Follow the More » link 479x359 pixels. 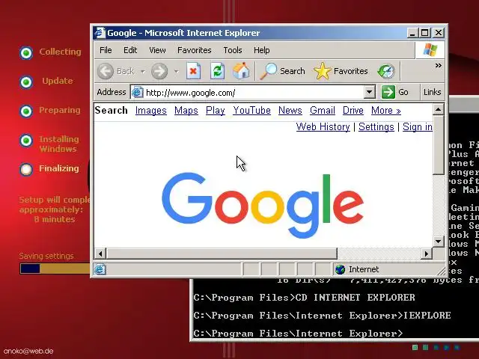(386, 110)
